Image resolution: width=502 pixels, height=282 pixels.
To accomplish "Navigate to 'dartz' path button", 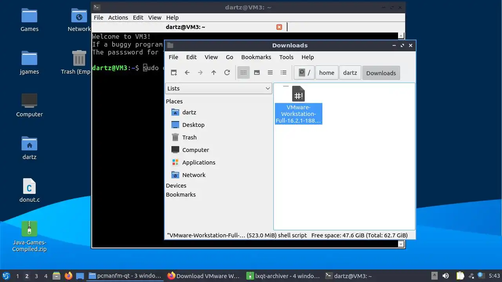I will [350, 72].
